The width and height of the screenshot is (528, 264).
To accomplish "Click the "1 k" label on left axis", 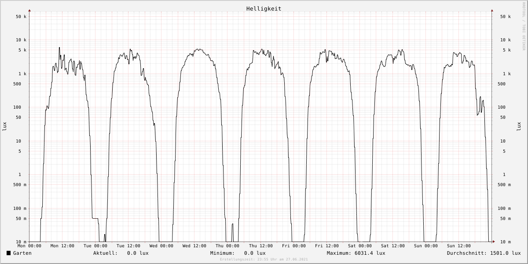I will click(22, 74).
